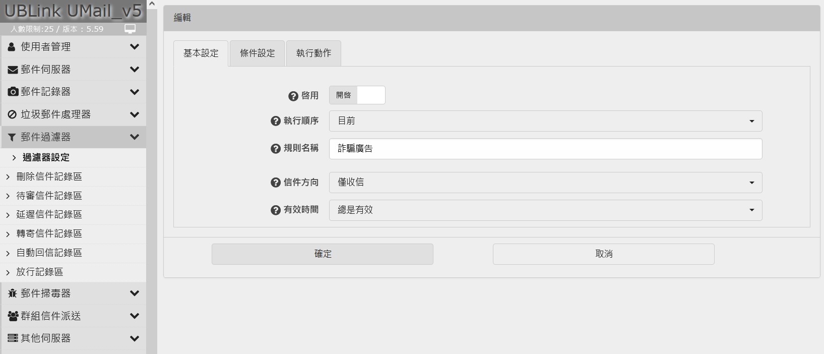The image size is (824, 354).
Task: Open the 信件方向 dropdown
Action: 545,183
